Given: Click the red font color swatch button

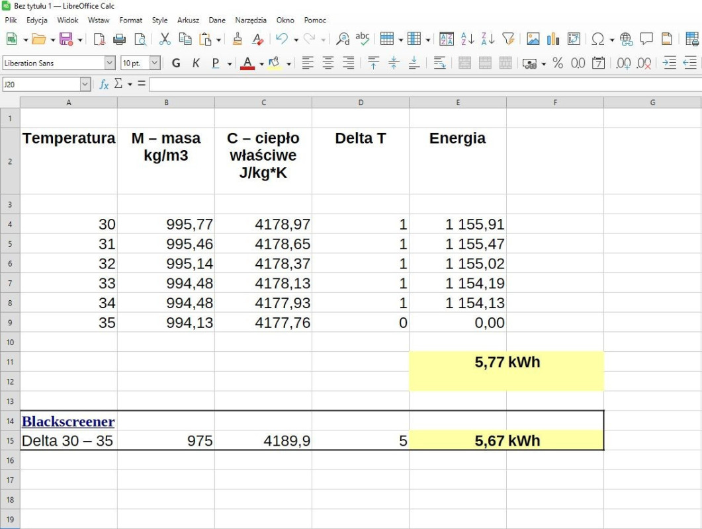Looking at the screenshot, I should coord(247,63).
